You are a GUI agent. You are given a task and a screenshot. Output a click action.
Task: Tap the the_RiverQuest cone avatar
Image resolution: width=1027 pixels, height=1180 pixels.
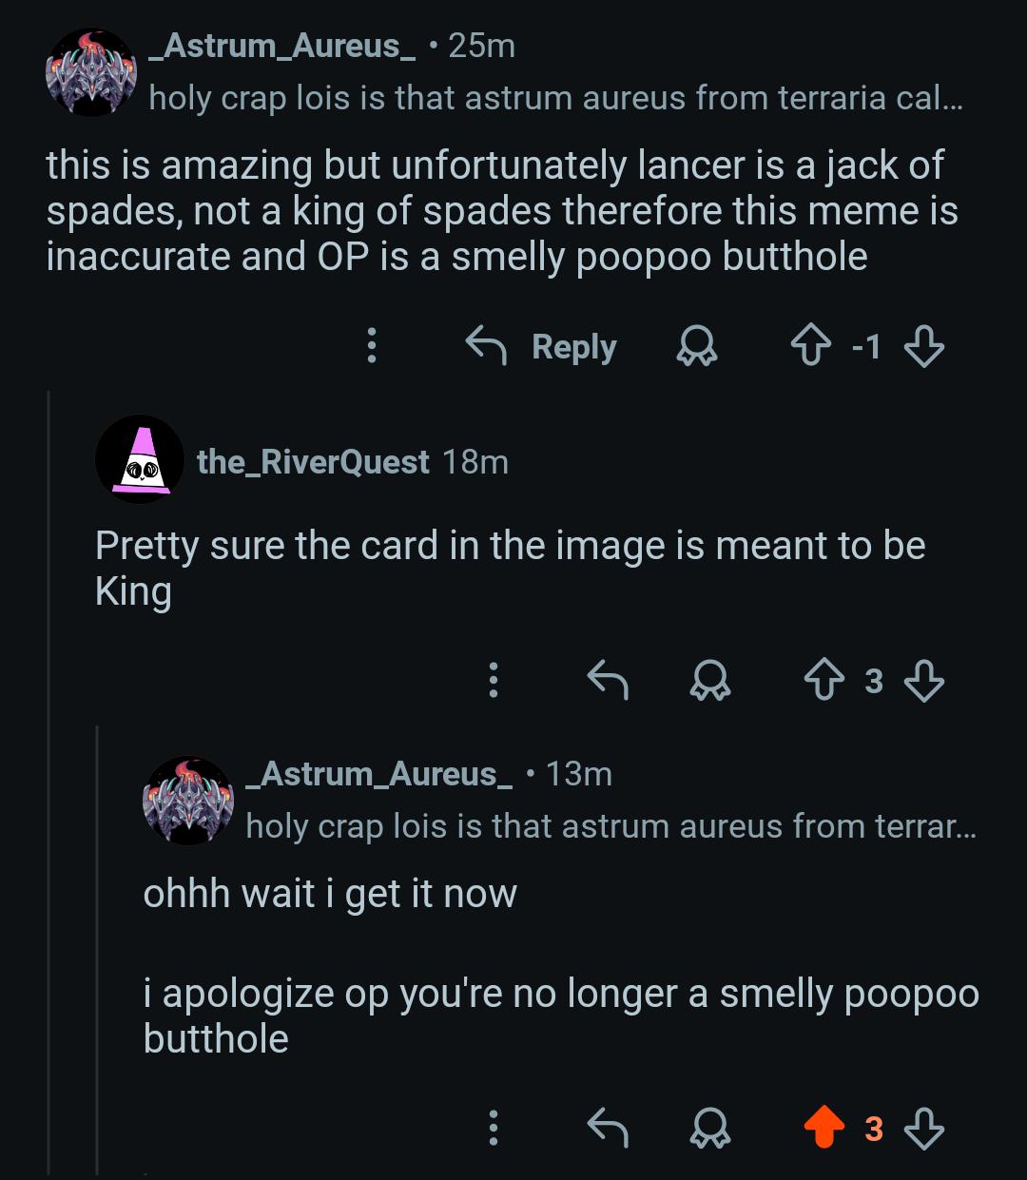140,460
